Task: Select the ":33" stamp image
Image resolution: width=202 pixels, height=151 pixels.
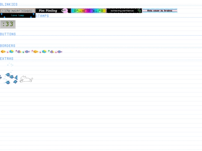Action: [x=8, y=24]
